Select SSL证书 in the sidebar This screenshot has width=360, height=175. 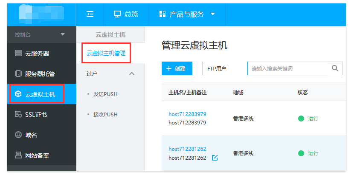click(42, 114)
